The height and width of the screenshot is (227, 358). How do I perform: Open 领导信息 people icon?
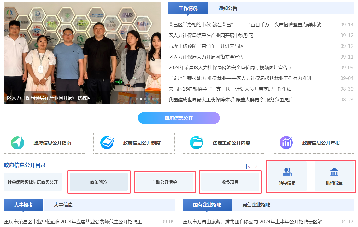pyautogui.click(x=287, y=172)
